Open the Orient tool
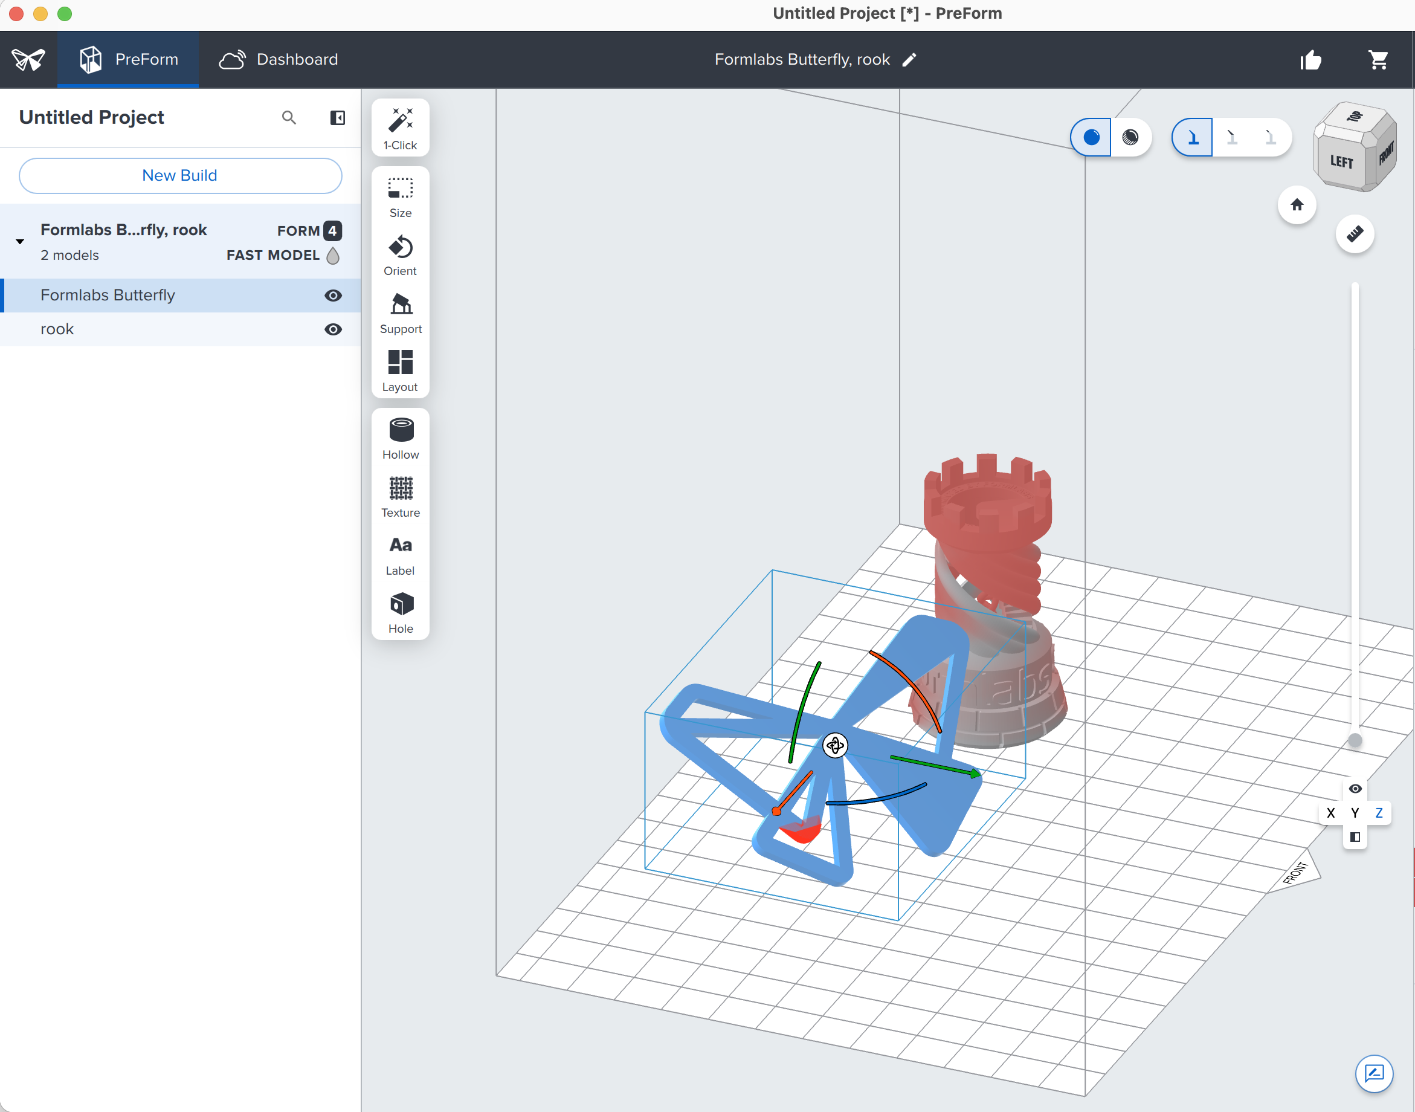This screenshot has width=1415, height=1112. tap(401, 256)
